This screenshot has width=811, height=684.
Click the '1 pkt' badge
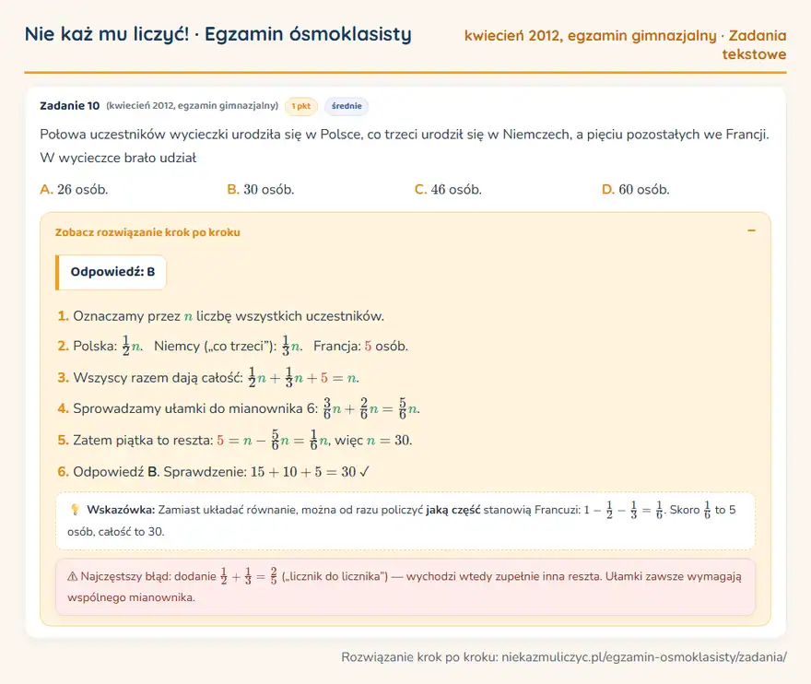301,106
